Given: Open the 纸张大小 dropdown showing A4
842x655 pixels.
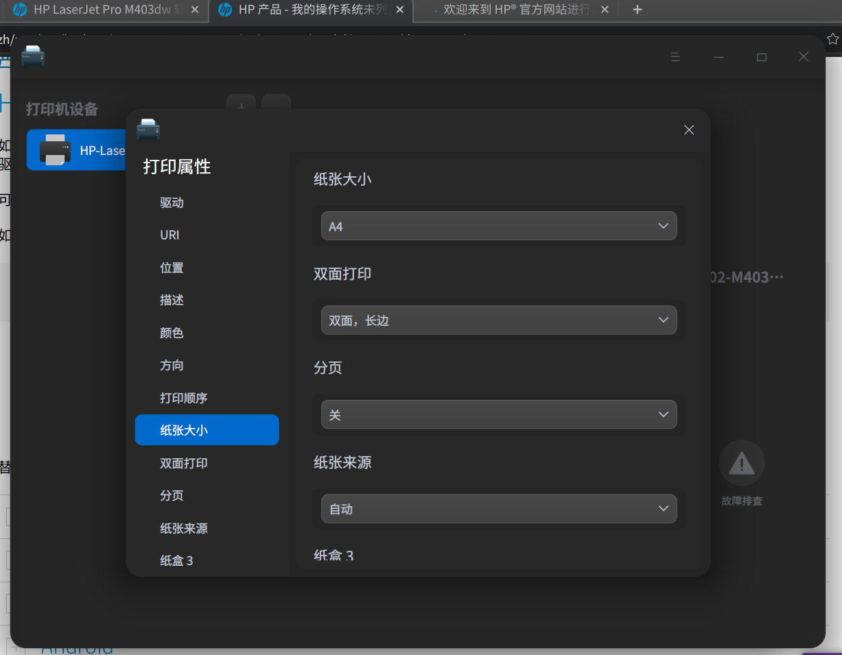Looking at the screenshot, I should (x=499, y=226).
